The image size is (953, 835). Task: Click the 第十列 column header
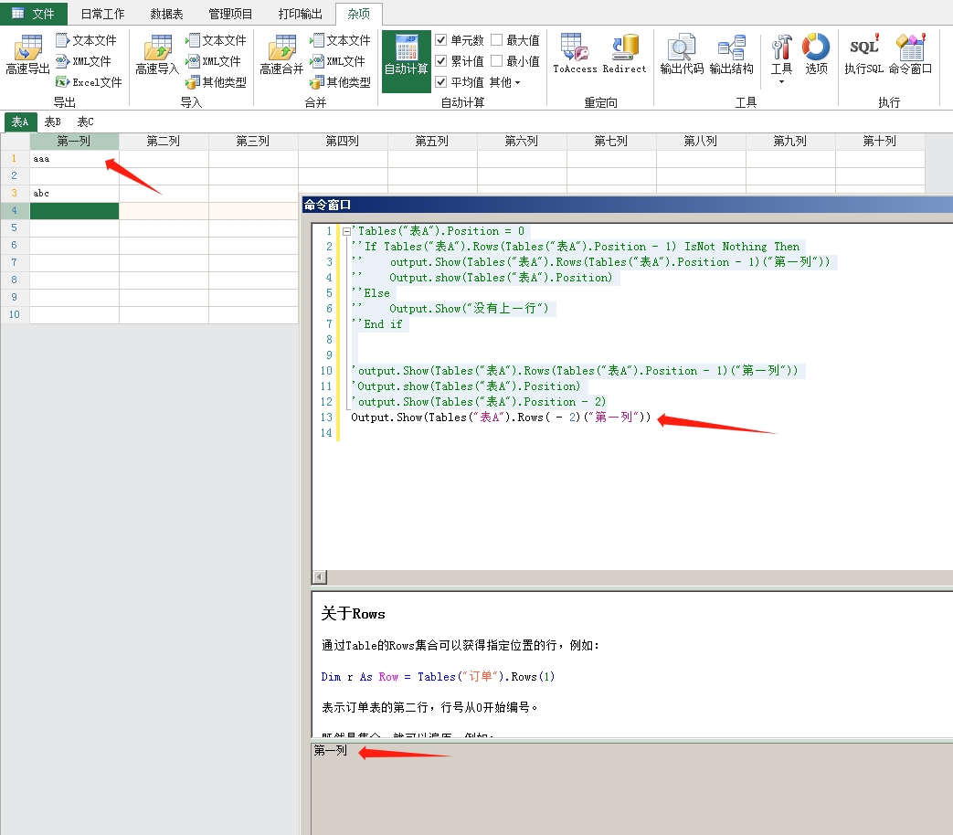(880, 141)
